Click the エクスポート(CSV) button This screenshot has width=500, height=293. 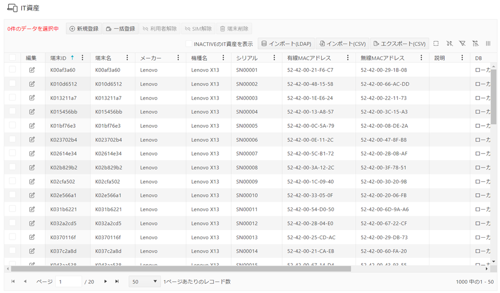coord(399,44)
